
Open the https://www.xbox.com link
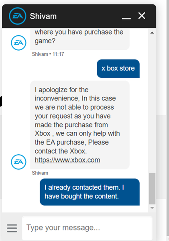pos(67,160)
